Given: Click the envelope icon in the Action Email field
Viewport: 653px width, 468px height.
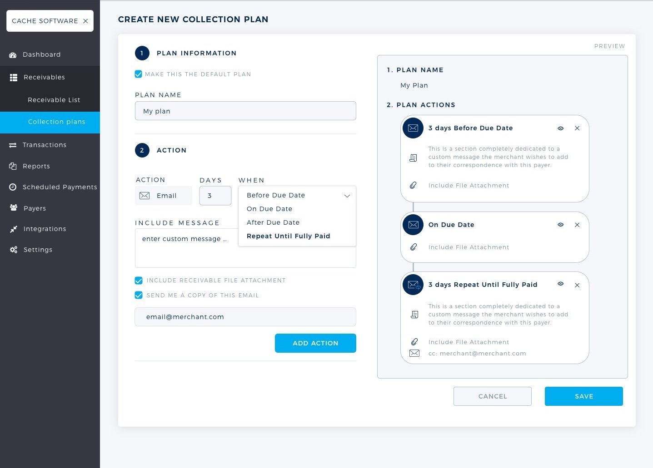Looking at the screenshot, I should coord(145,196).
